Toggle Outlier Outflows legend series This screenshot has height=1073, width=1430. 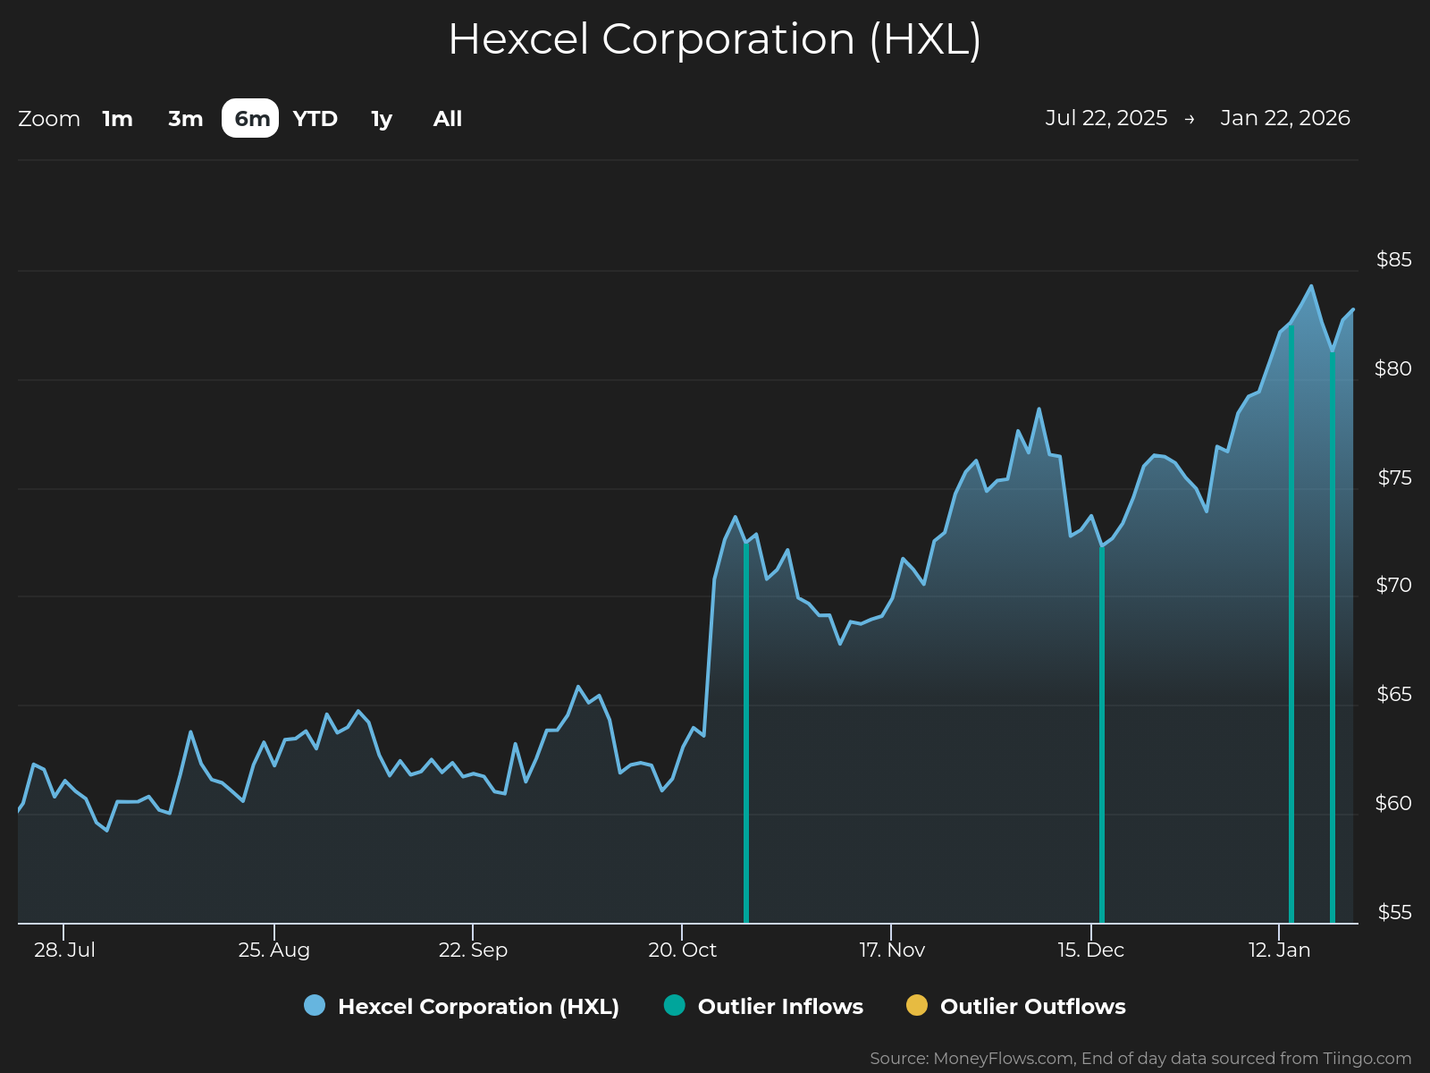1015,1006
